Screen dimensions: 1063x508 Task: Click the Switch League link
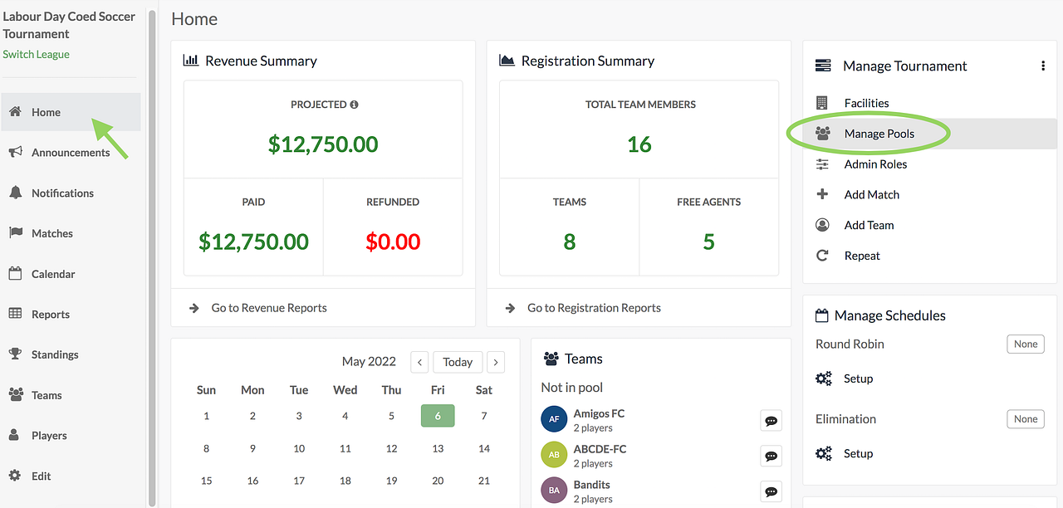36,55
